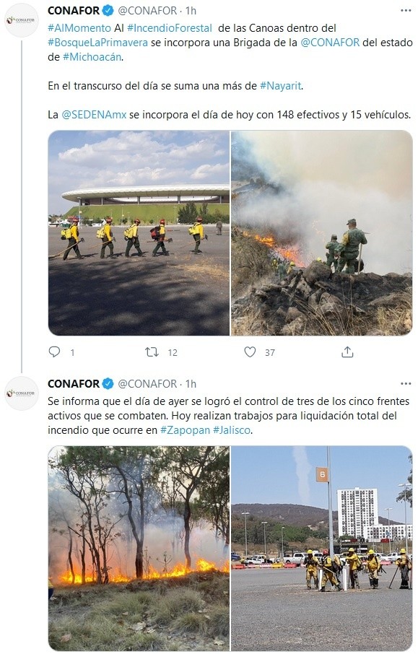Click the #Zapopan hashtag in second tweet
The image size is (418, 654).
[x=185, y=430]
